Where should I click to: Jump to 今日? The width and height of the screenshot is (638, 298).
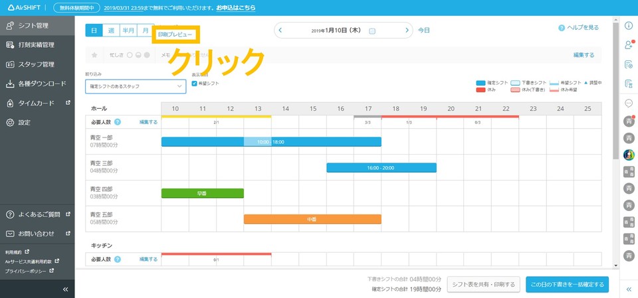424,31
